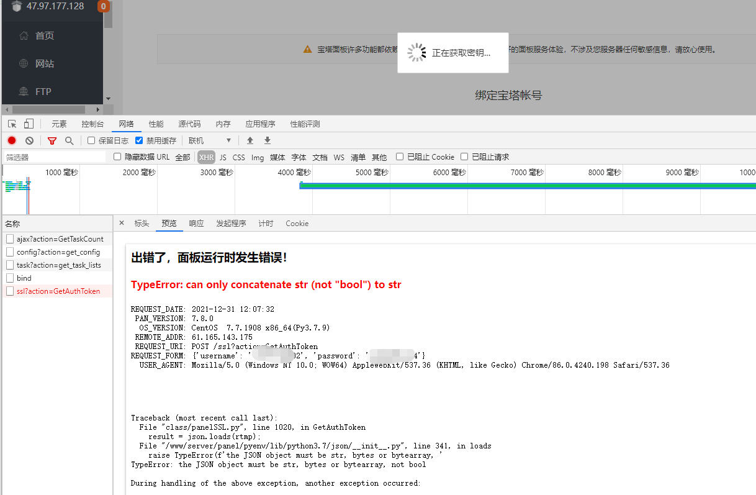Filter requests by WS type

tap(339, 157)
